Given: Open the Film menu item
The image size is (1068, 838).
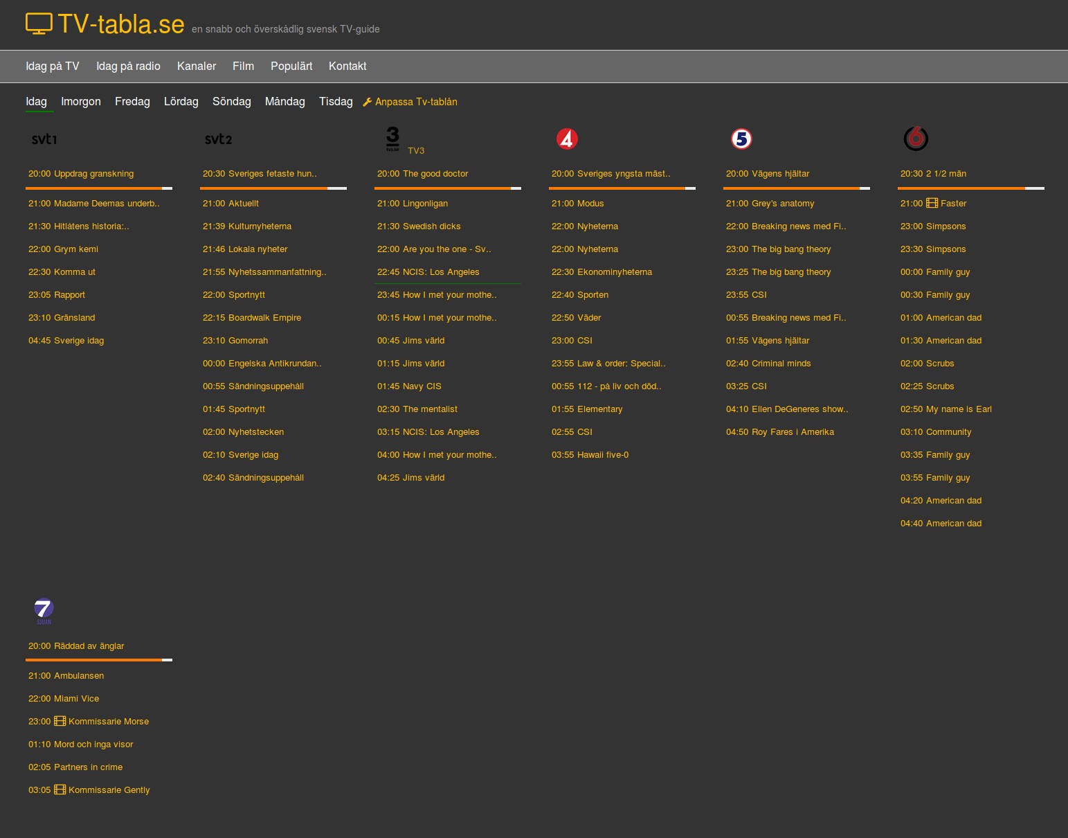Looking at the screenshot, I should (x=243, y=66).
